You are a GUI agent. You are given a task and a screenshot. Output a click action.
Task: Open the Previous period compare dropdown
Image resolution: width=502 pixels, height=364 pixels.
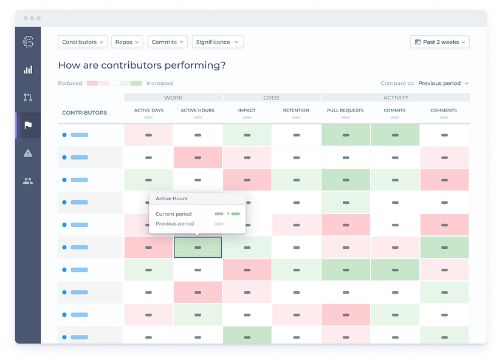[x=443, y=83]
